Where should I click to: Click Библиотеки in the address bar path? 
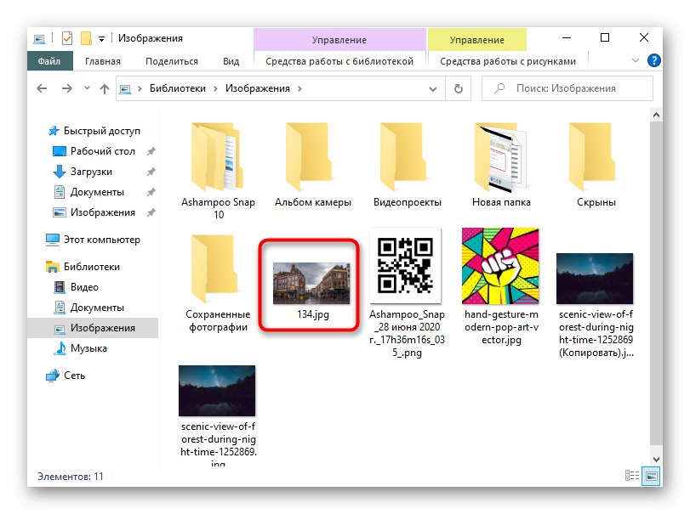177,88
